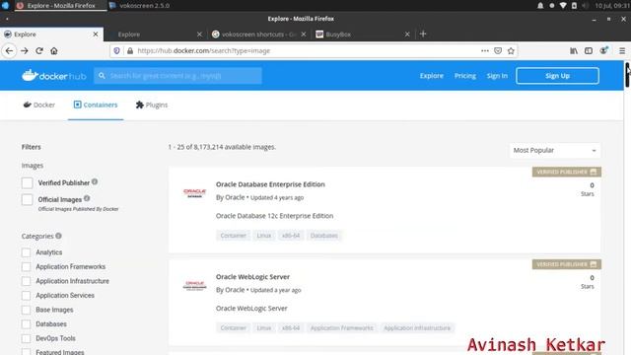Check the Analytics category
Viewport: 631px width, 355px height.
27,252
